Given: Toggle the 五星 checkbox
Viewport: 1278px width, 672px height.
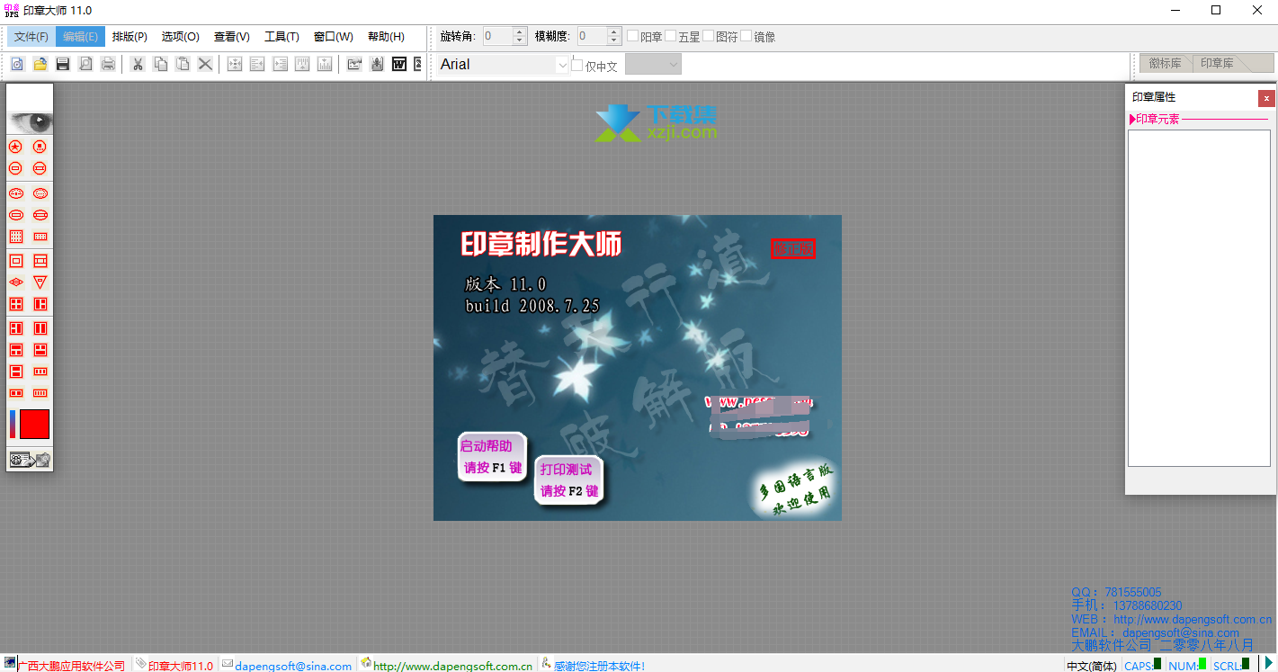Looking at the screenshot, I should [x=671, y=36].
